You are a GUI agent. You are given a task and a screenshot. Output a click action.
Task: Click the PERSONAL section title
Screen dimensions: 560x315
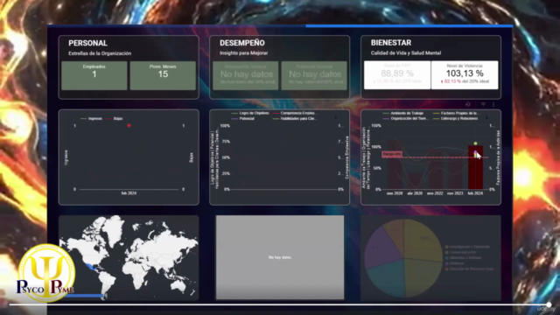click(x=87, y=43)
